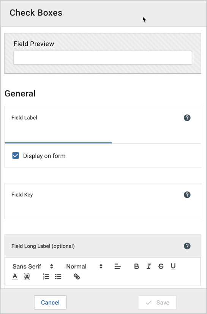Uncheck Display on form checkbox
The image size is (207, 314).
click(x=16, y=156)
